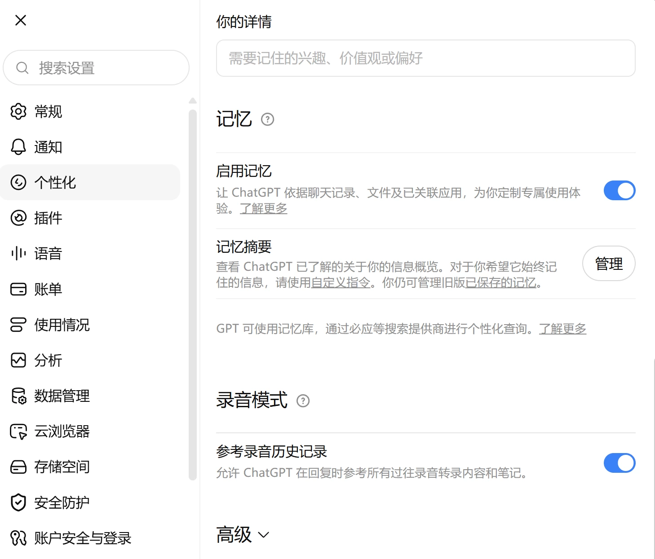Screen dimensions: 655x559
Task: Click the shield icon beside 安全防护
Action: coord(18,502)
